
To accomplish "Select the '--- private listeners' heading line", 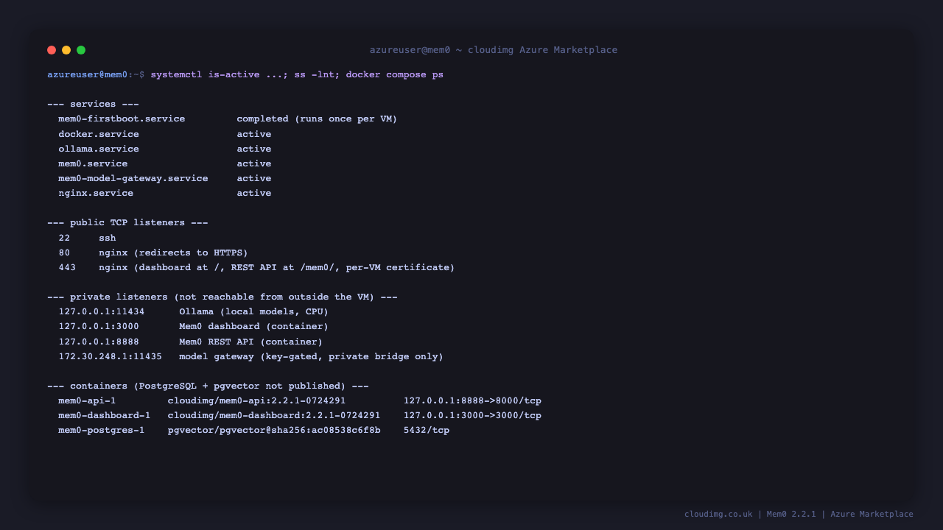I will coord(222,297).
